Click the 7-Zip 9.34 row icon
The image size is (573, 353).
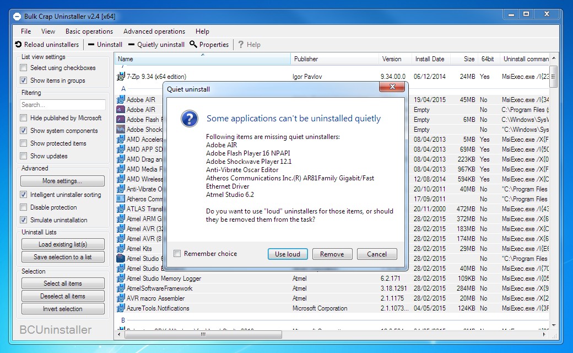(121, 77)
